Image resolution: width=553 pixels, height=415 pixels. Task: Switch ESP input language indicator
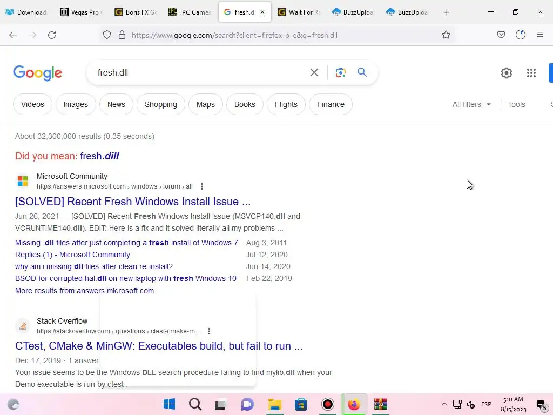click(x=487, y=404)
